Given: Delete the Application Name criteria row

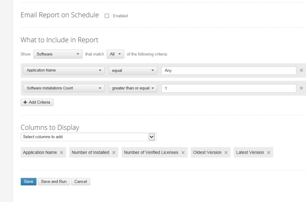Looking at the screenshot, I should pos(301,71).
